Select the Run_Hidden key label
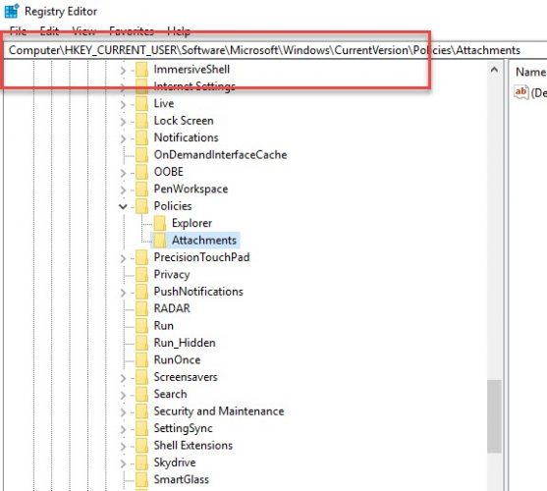 pyautogui.click(x=185, y=343)
